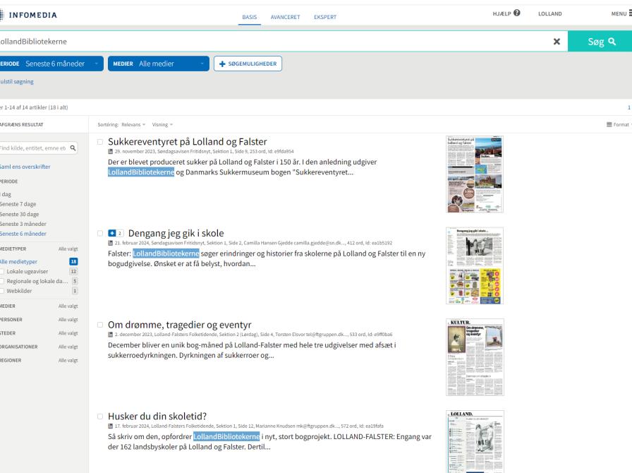Clear the search field with X icon
Viewport: 632px width, 473px height.
tap(557, 42)
